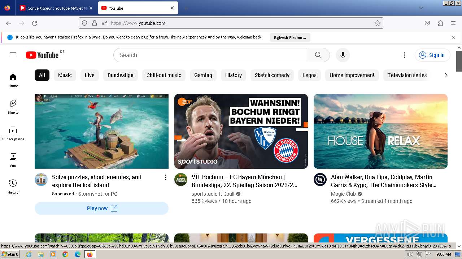Filter by the Live chip
Image resolution: width=462 pixels, height=259 pixels.
[x=90, y=75]
